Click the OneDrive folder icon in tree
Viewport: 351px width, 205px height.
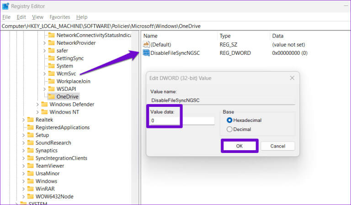[52, 97]
